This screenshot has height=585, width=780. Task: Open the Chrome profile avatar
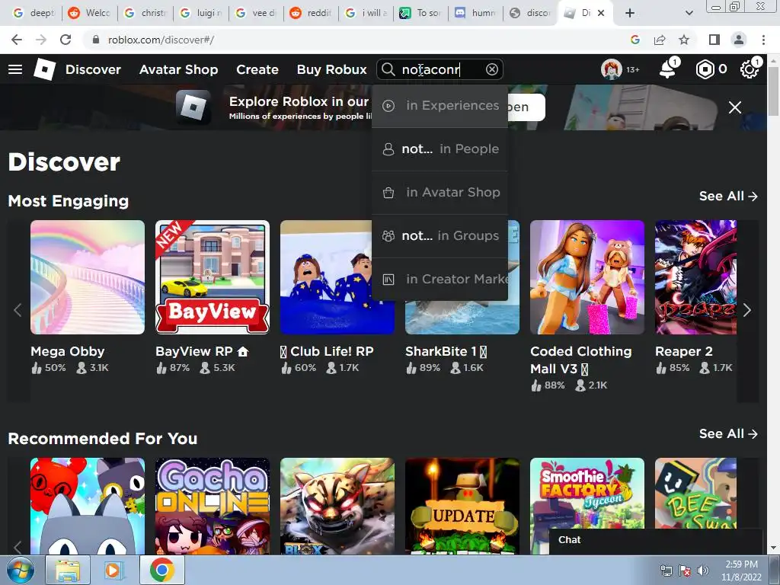[739, 40]
